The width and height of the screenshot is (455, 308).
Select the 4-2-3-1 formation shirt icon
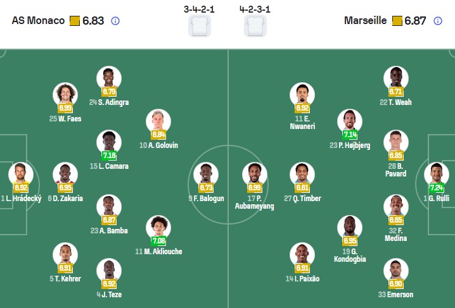pyautogui.click(x=255, y=26)
